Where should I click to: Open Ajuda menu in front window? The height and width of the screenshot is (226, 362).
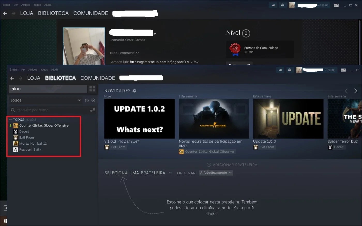(55, 70)
